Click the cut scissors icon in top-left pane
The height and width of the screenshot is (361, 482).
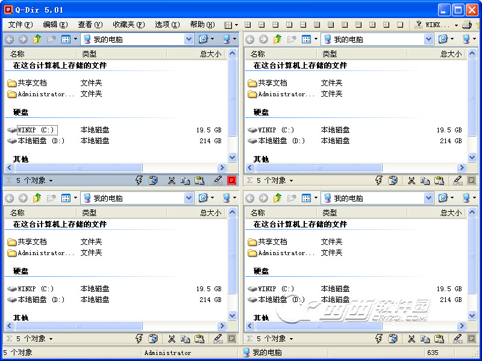tap(171, 180)
